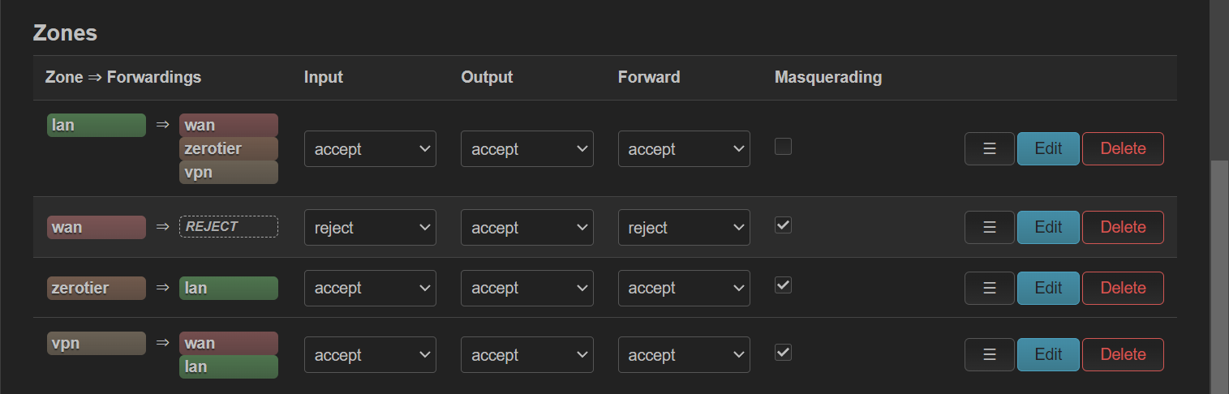1229x394 pixels.
Task: Disable masquerading for the wan zone
Action: click(783, 225)
